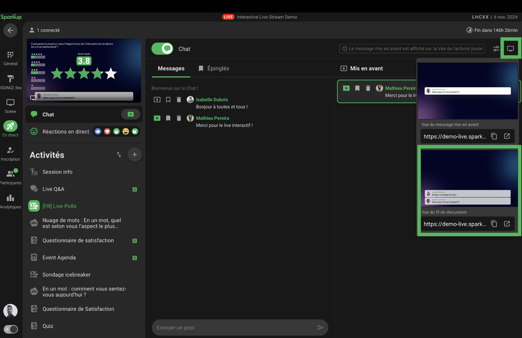Open the Analytiques sidebar section
522x338 pixels.
tap(10, 201)
